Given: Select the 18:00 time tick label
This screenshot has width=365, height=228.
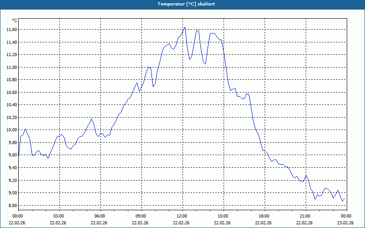Looking at the screenshot, I should coord(265,216).
